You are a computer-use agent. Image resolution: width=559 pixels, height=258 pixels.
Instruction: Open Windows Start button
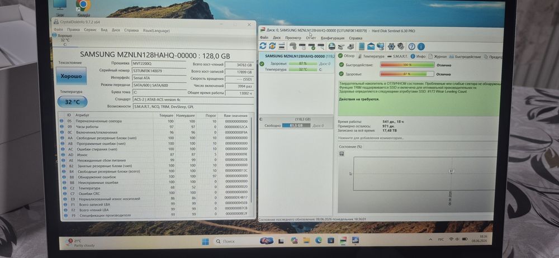pyautogui.click(x=206, y=242)
